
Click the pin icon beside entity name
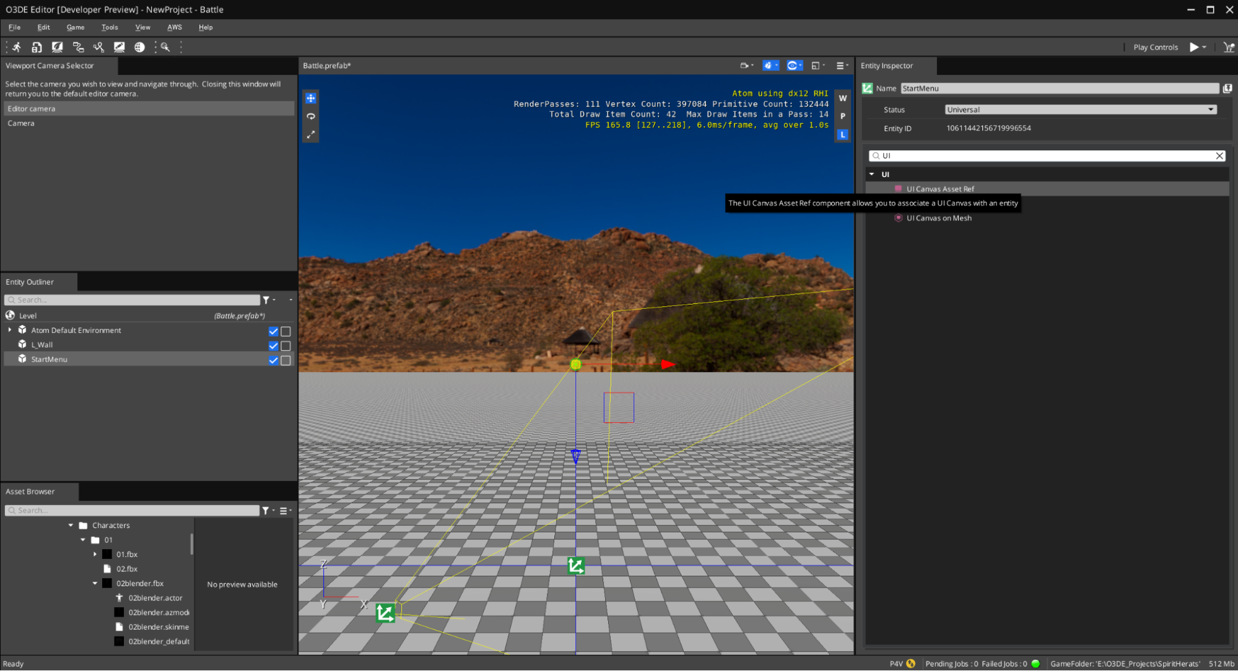[x=1227, y=89]
